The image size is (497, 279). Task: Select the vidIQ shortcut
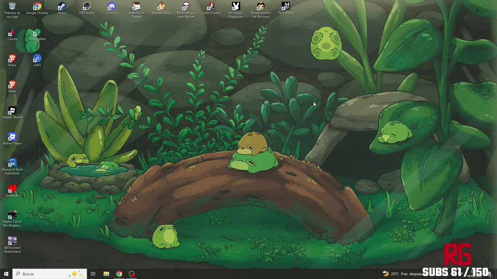coord(37,60)
